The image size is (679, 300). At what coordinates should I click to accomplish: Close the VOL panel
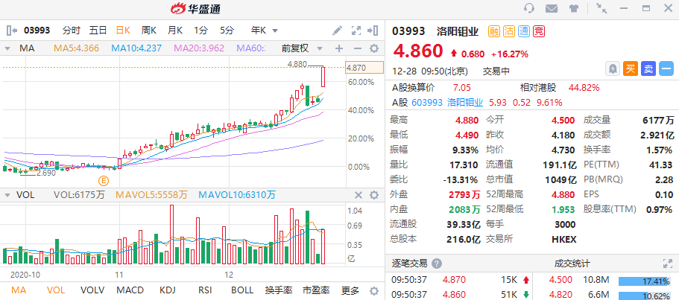point(358,195)
